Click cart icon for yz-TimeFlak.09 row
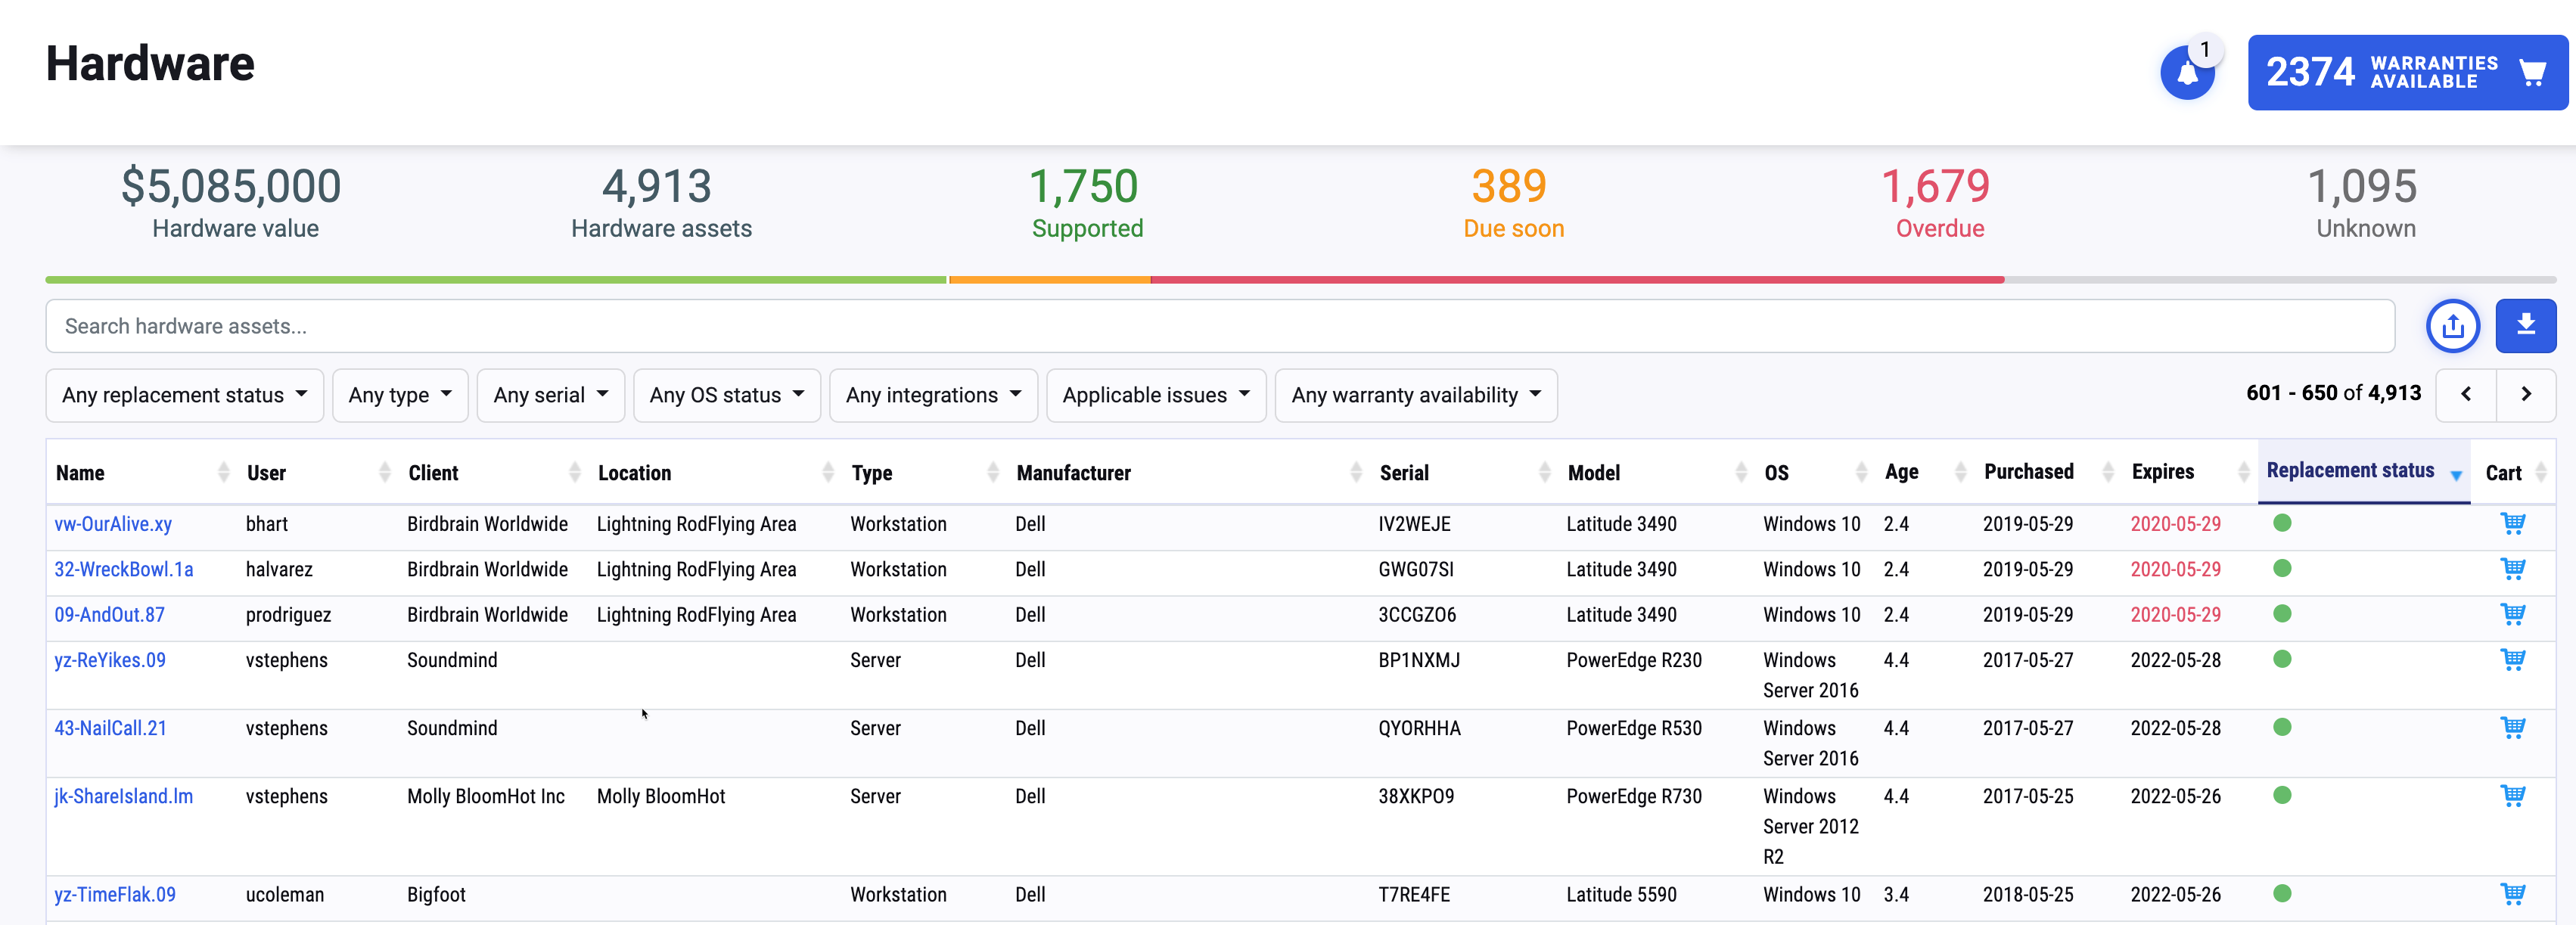 tap(2512, 893)
